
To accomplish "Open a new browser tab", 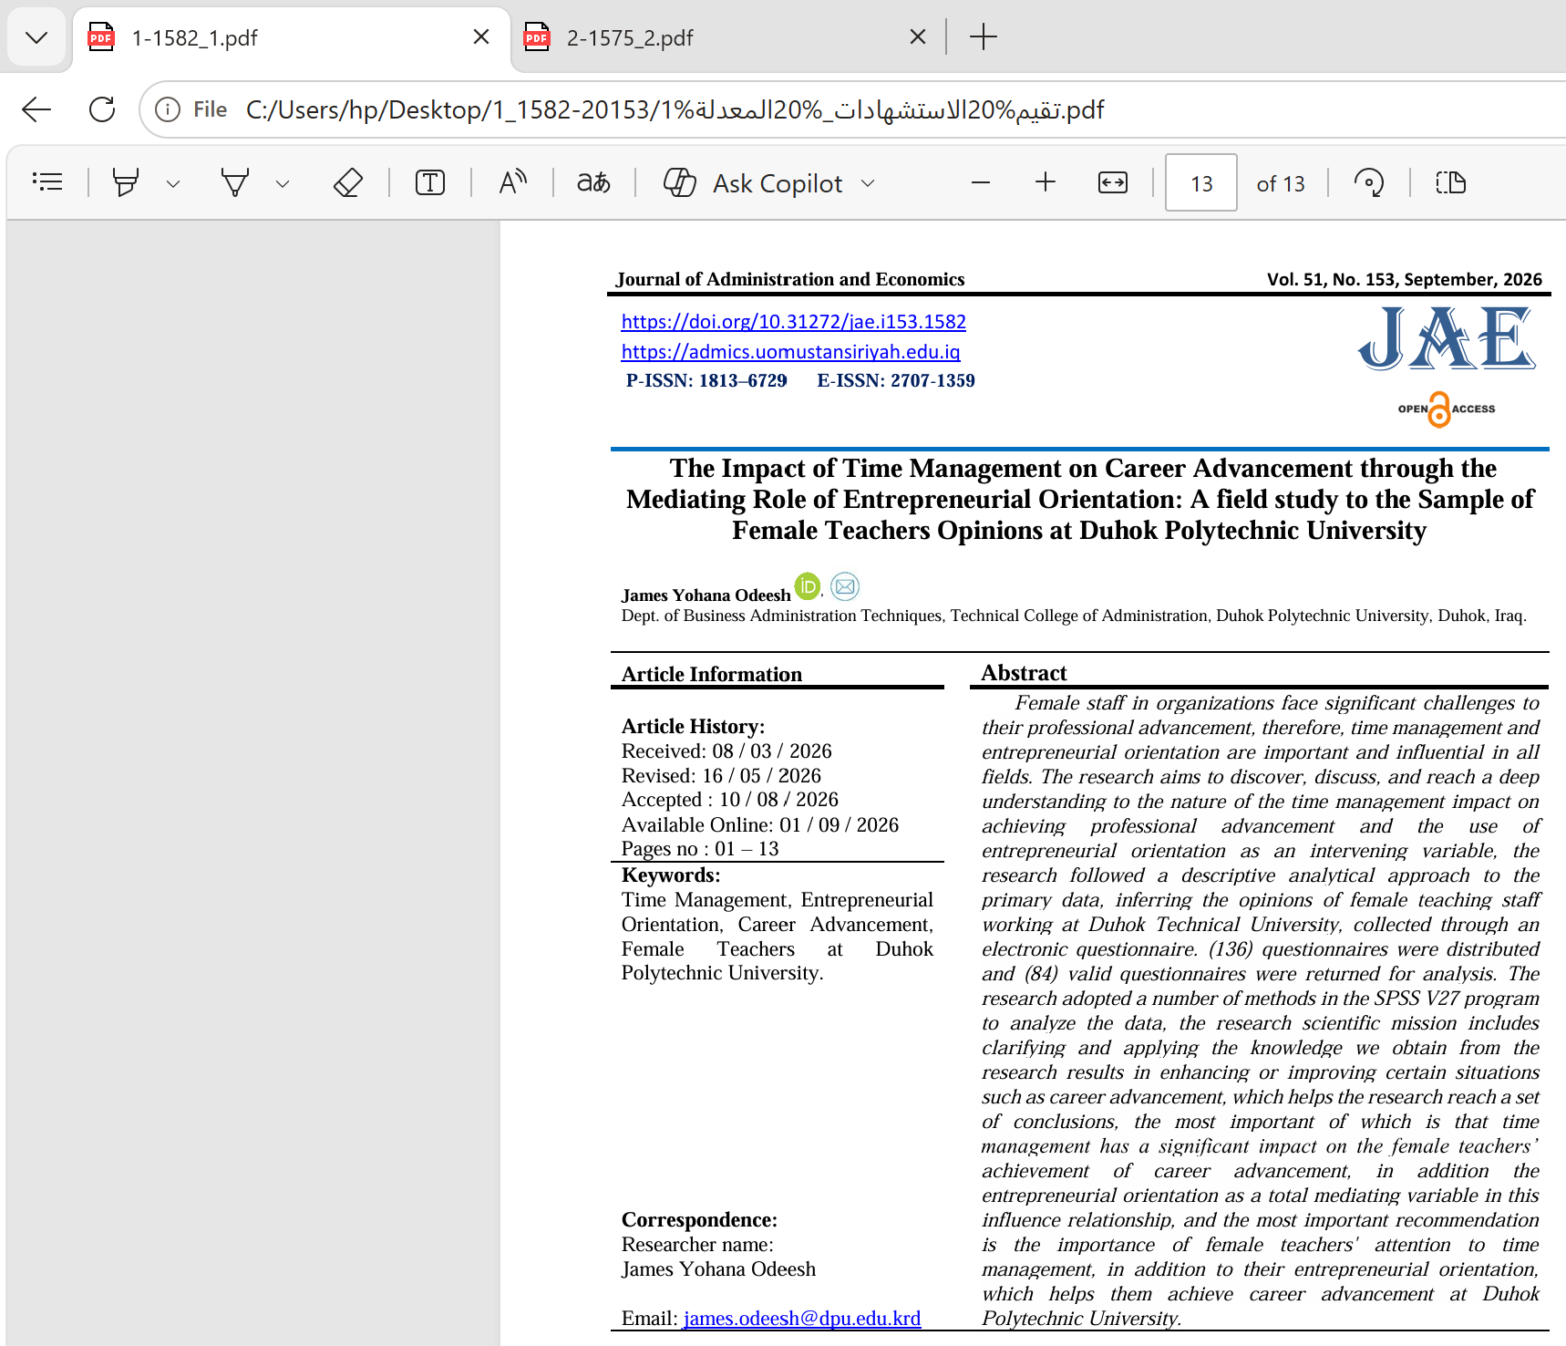I will [x=984, y=37].
